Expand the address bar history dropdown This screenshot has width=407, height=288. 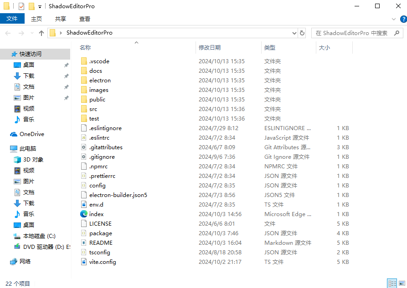click(294, 33)
